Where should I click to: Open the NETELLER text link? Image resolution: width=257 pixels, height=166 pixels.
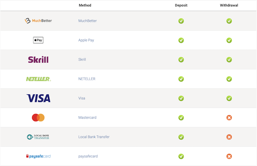point(87,79)
